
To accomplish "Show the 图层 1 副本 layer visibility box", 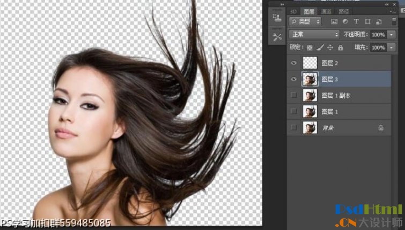I will (293, 95).
